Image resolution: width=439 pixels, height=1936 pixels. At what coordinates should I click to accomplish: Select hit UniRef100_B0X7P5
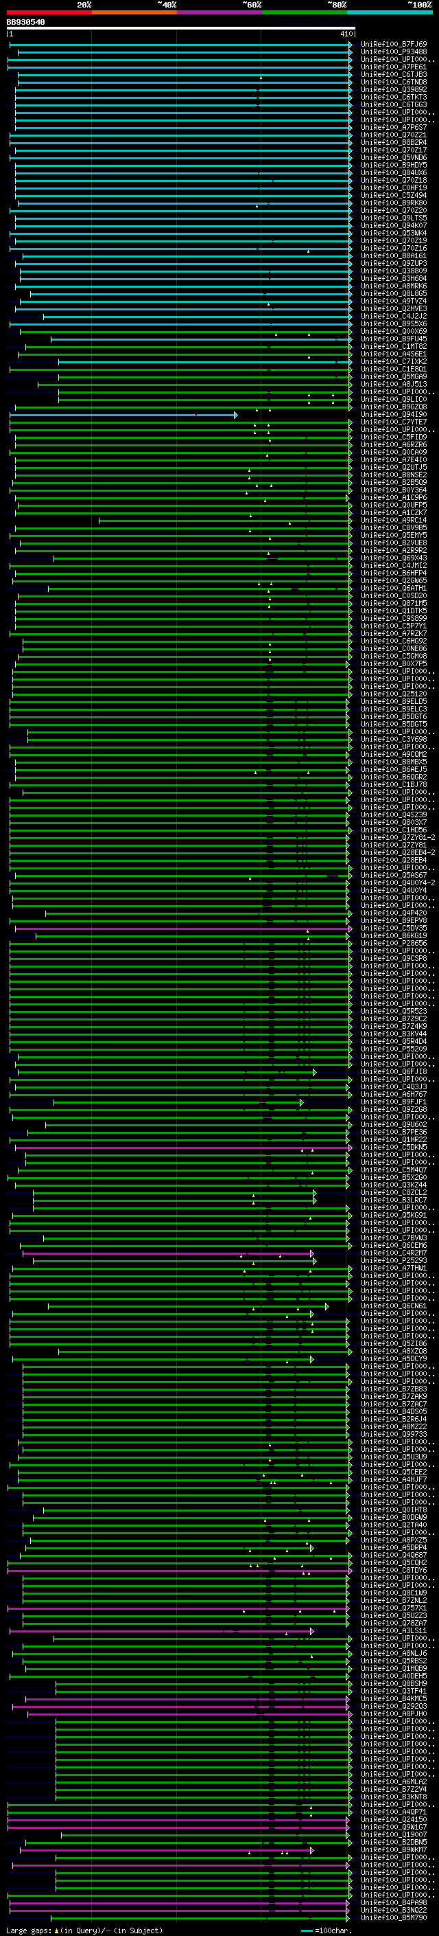[x=393, y=663]
